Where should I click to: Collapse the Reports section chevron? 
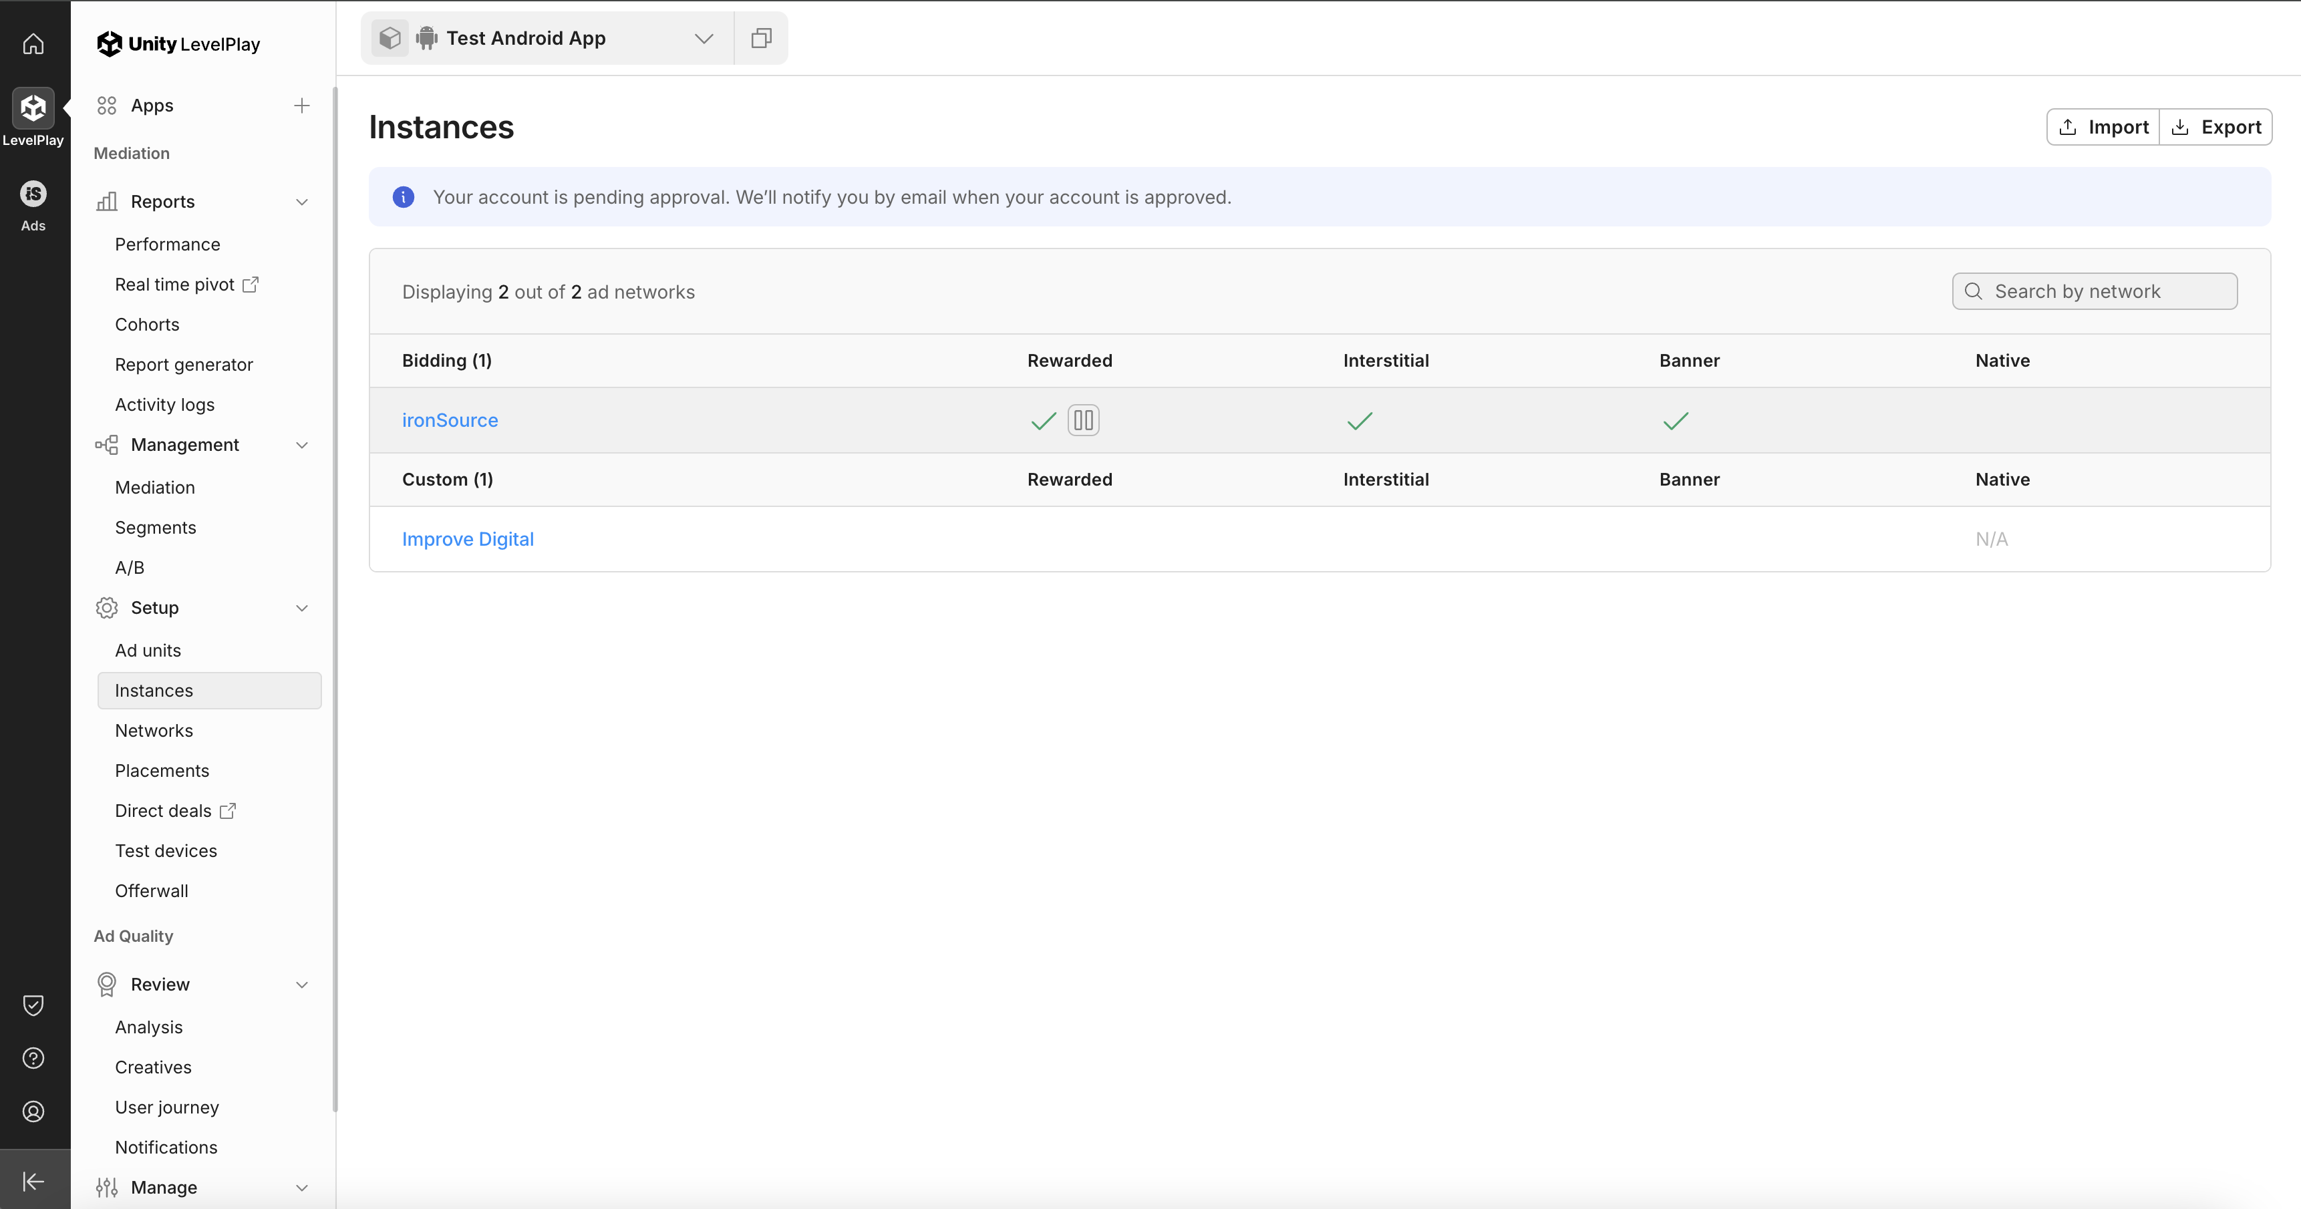(302, 202)
